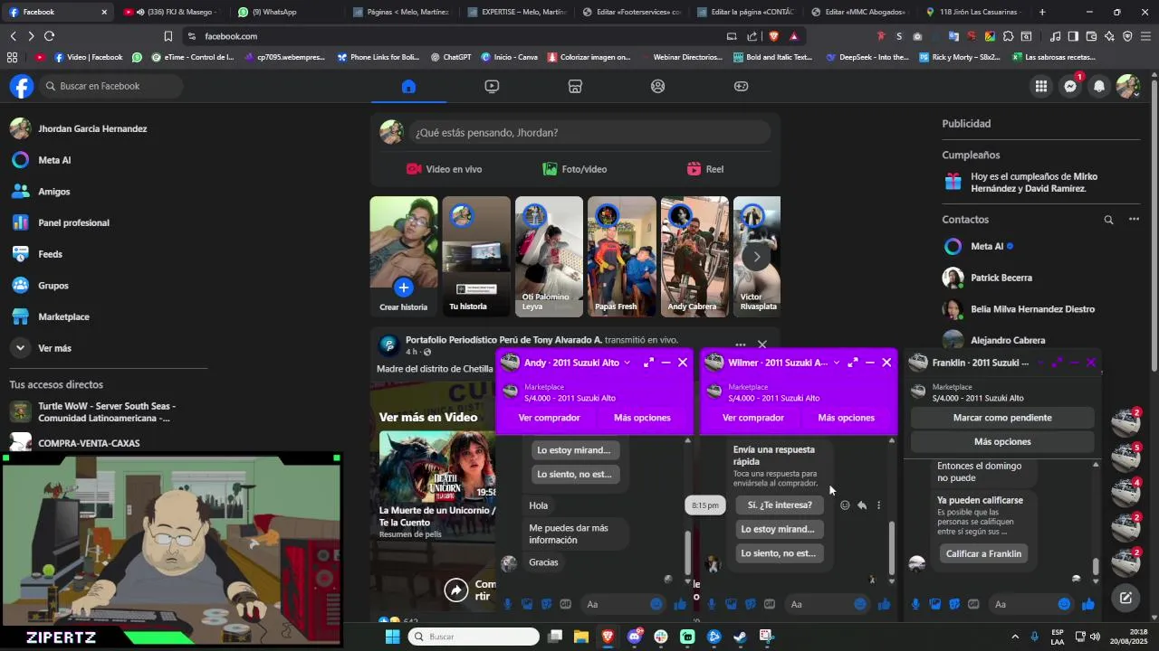Open Facebook notifications bell
1159x651 pixels.
click(1099, 86)
